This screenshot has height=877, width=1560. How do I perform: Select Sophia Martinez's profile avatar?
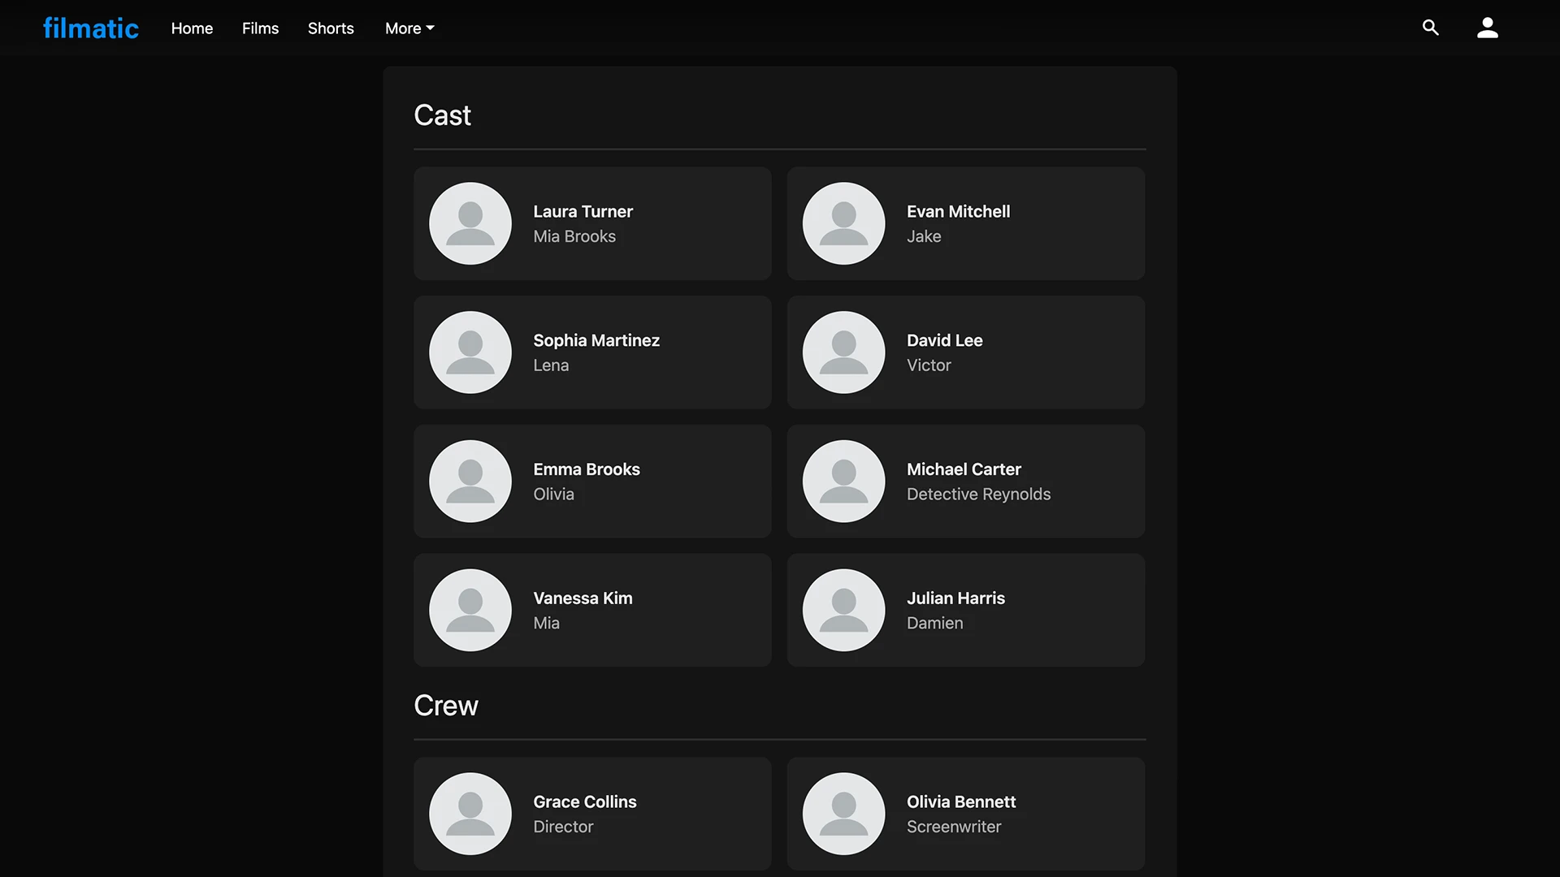[470, 352]
